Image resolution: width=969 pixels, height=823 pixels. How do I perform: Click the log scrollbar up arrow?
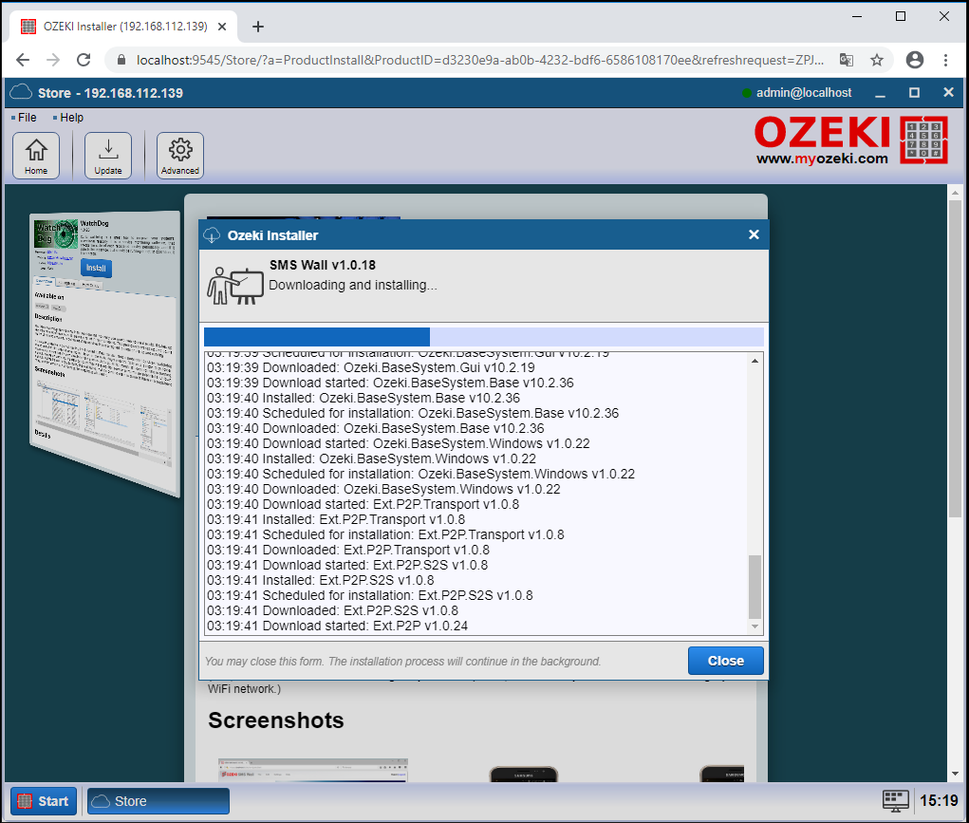[755, 361]
